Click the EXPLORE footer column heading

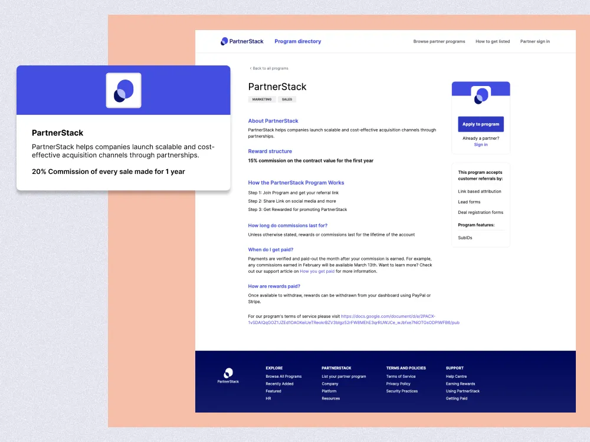[274, 368]
